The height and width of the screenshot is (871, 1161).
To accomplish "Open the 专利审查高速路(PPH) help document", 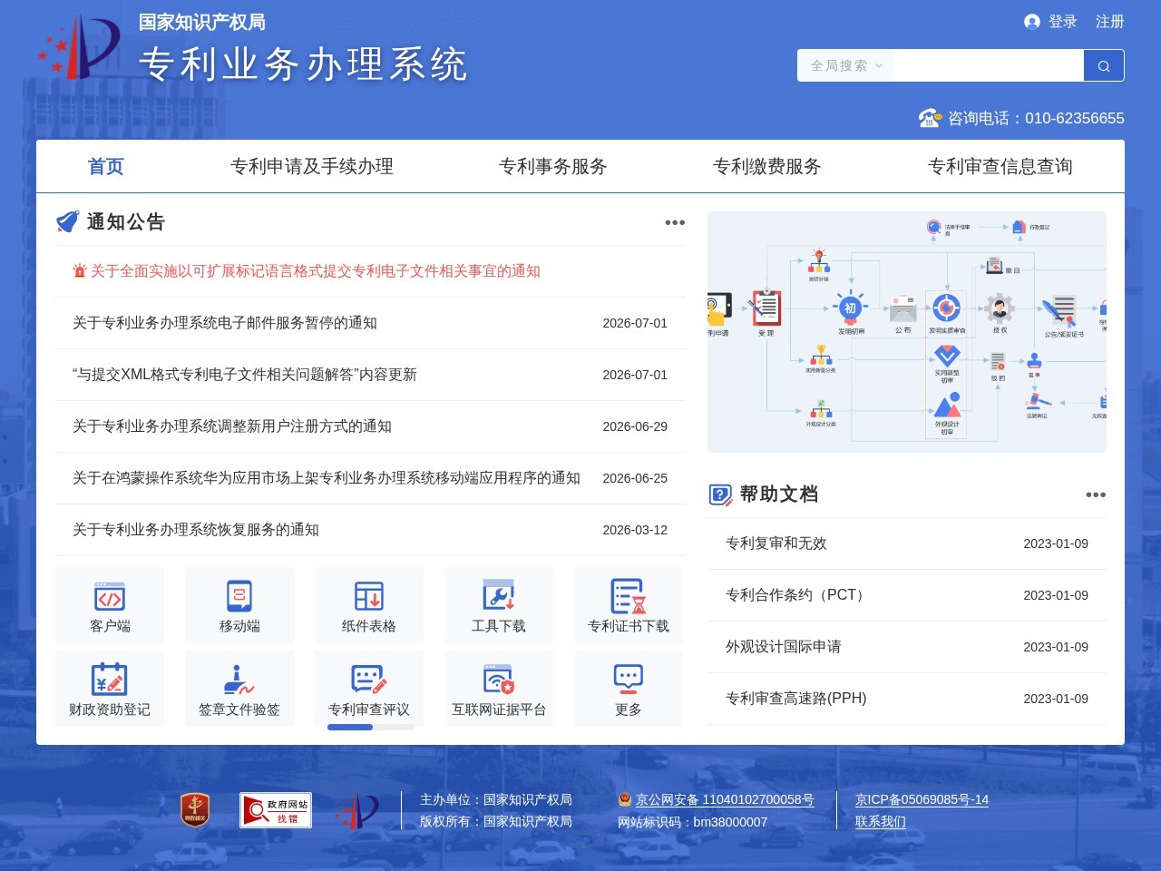I will pyautogui.click(x=796, y=699).
